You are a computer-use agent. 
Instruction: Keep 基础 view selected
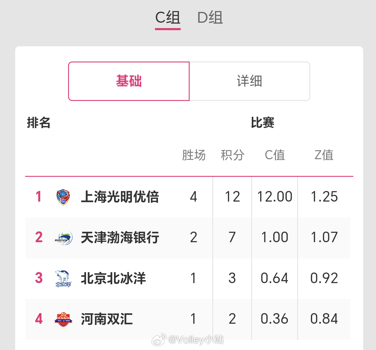pos(129,81)
